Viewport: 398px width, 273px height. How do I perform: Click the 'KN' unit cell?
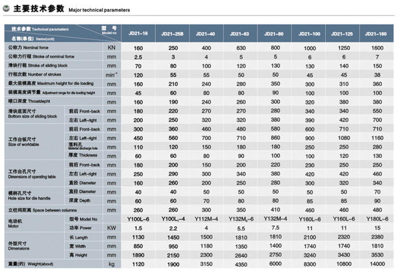pos(112,48)
